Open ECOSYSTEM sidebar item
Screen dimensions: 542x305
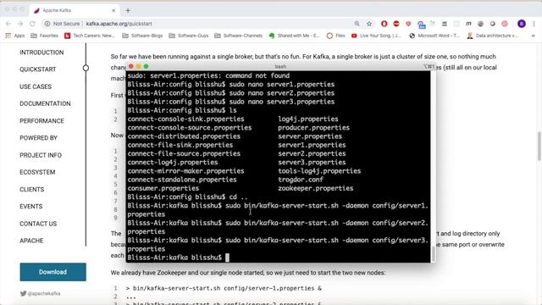37,172
